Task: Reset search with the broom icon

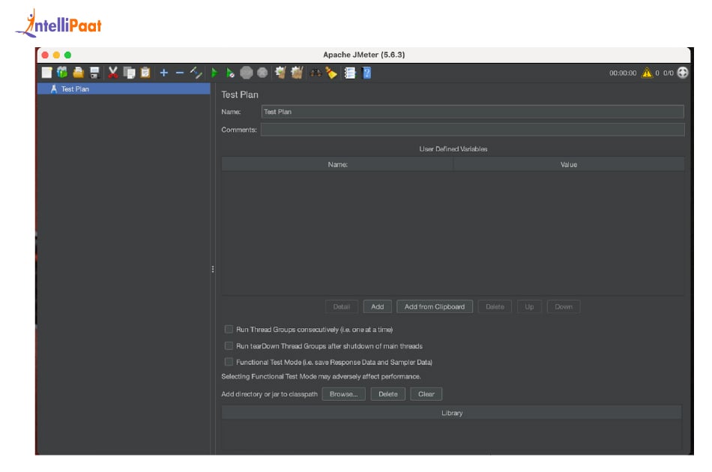Action: tap(331, 73)
